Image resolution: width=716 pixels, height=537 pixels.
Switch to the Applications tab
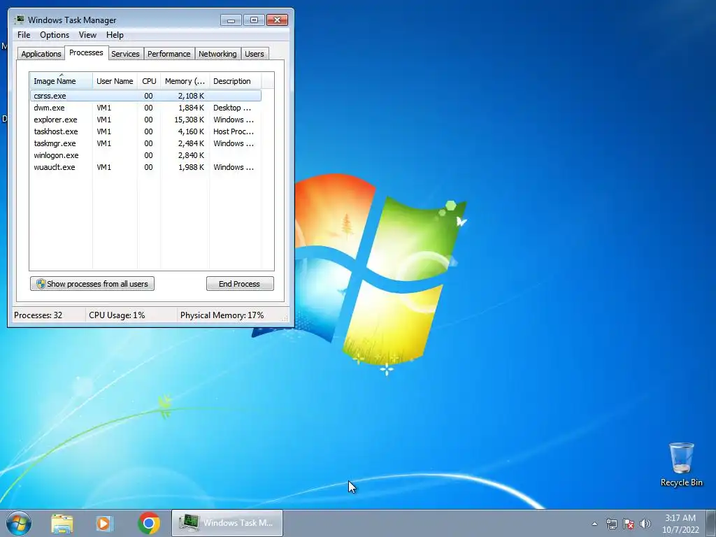click(x=41, y=54)
